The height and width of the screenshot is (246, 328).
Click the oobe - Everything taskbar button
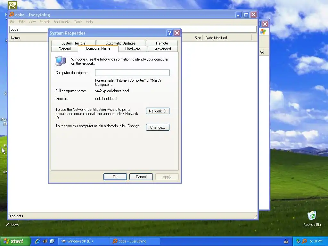[x=135, y=241]
